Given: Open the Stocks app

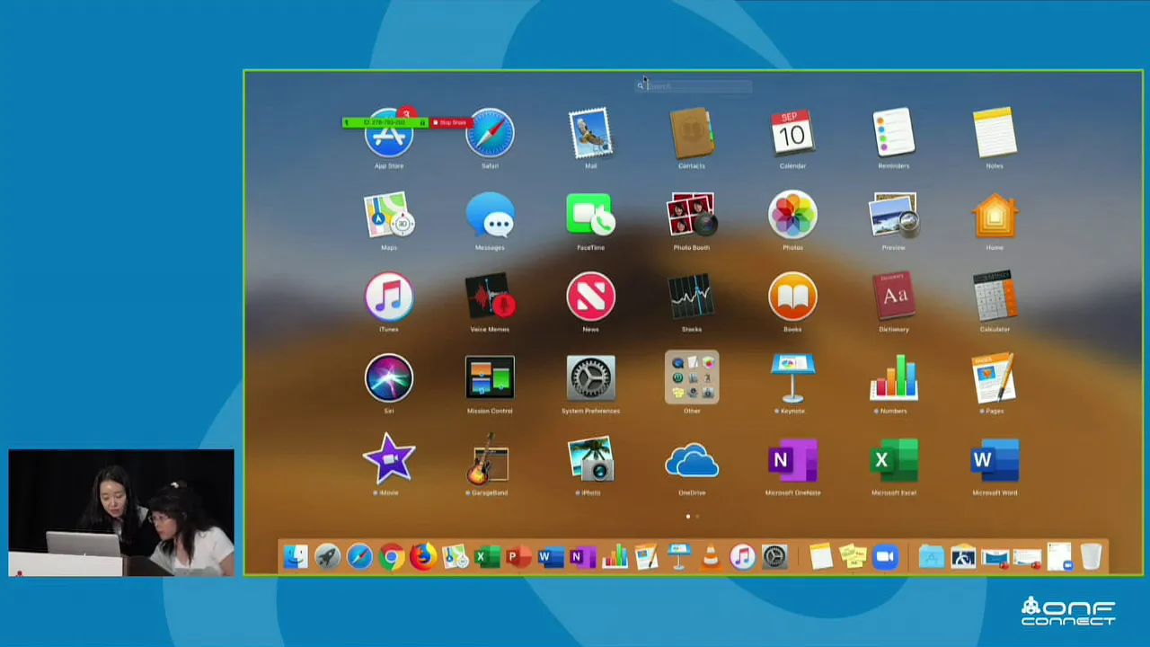Looking at the screenshot, I should (691, 297).
